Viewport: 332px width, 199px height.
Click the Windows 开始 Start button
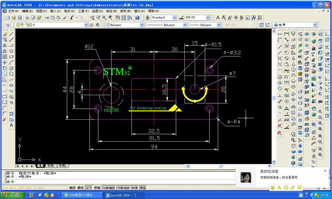tap(12, 195)
